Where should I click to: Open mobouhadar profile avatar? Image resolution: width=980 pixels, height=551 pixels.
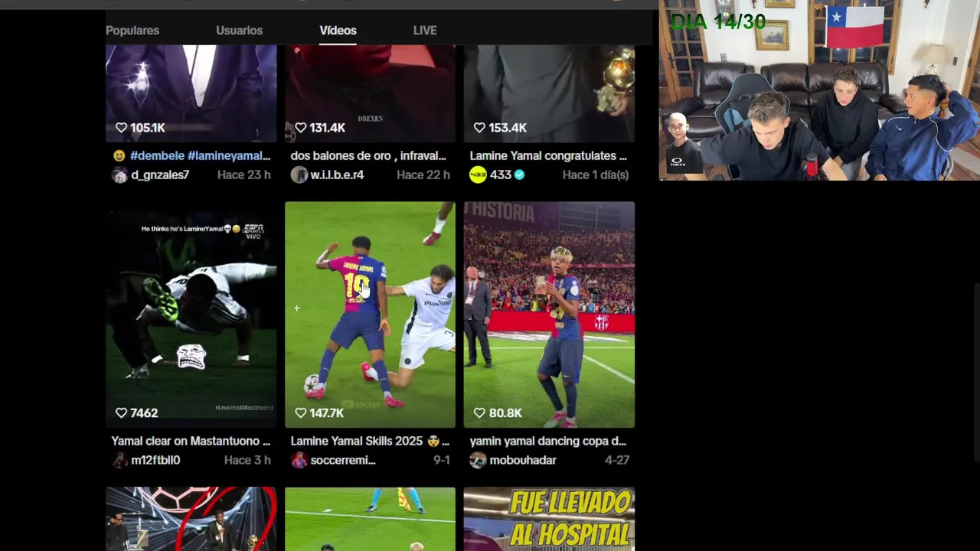point(478,460)
